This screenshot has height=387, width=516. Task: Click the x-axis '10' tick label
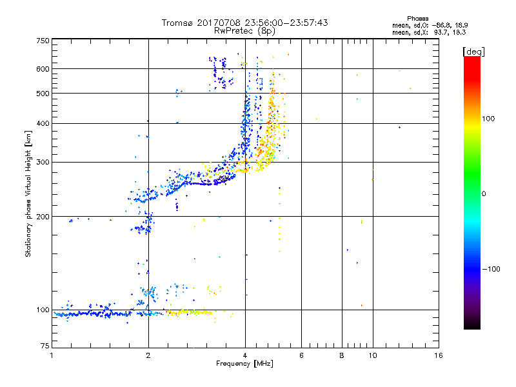373,355
